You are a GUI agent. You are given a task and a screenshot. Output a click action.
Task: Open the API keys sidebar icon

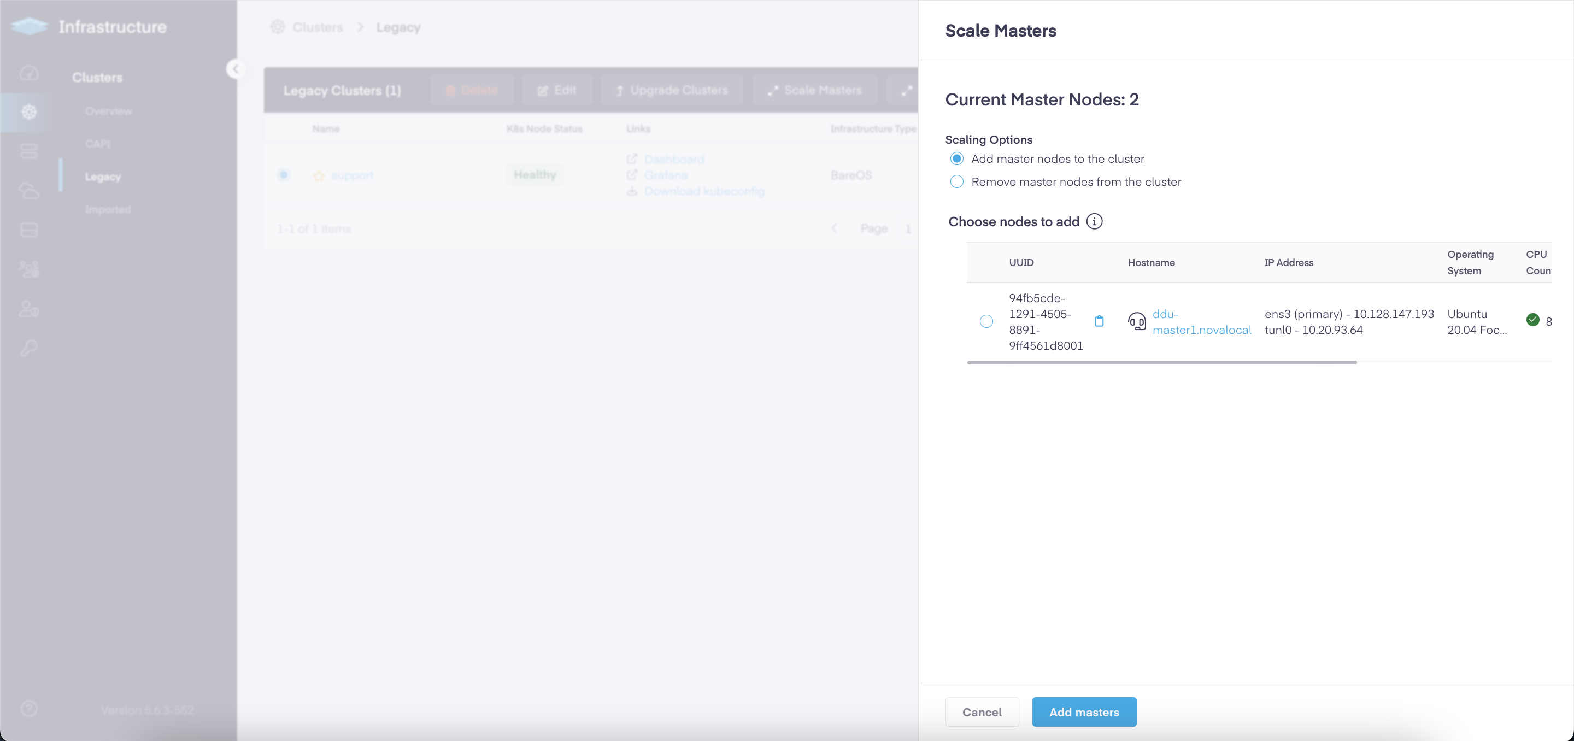[29, 348]
